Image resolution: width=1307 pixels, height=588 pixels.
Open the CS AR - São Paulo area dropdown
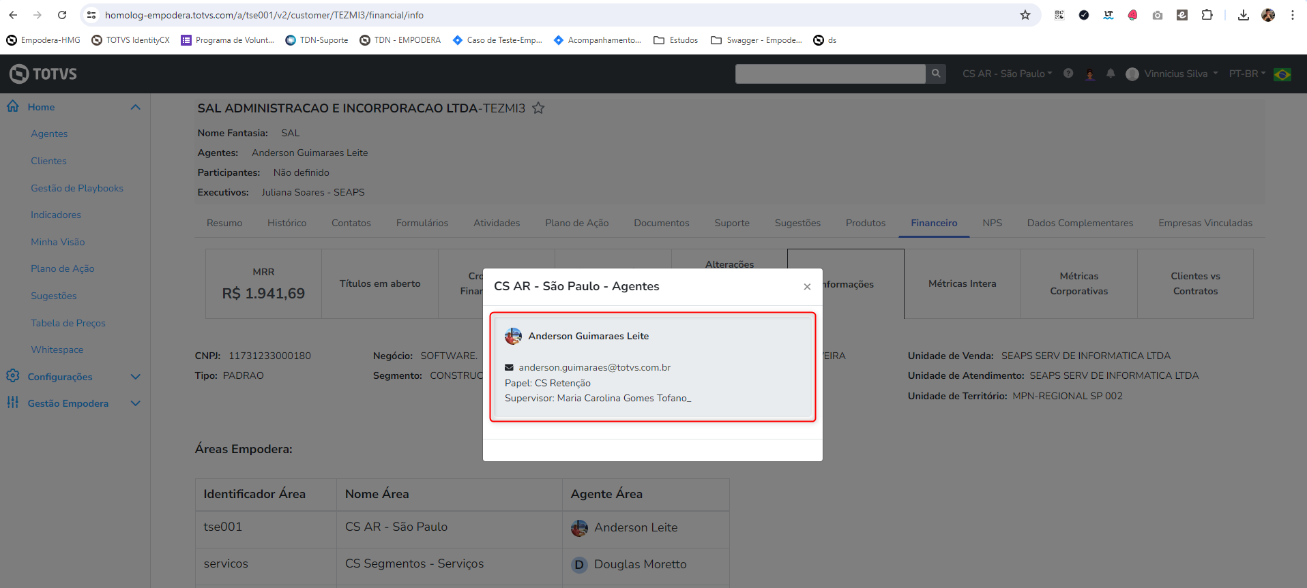[1008, 74]
